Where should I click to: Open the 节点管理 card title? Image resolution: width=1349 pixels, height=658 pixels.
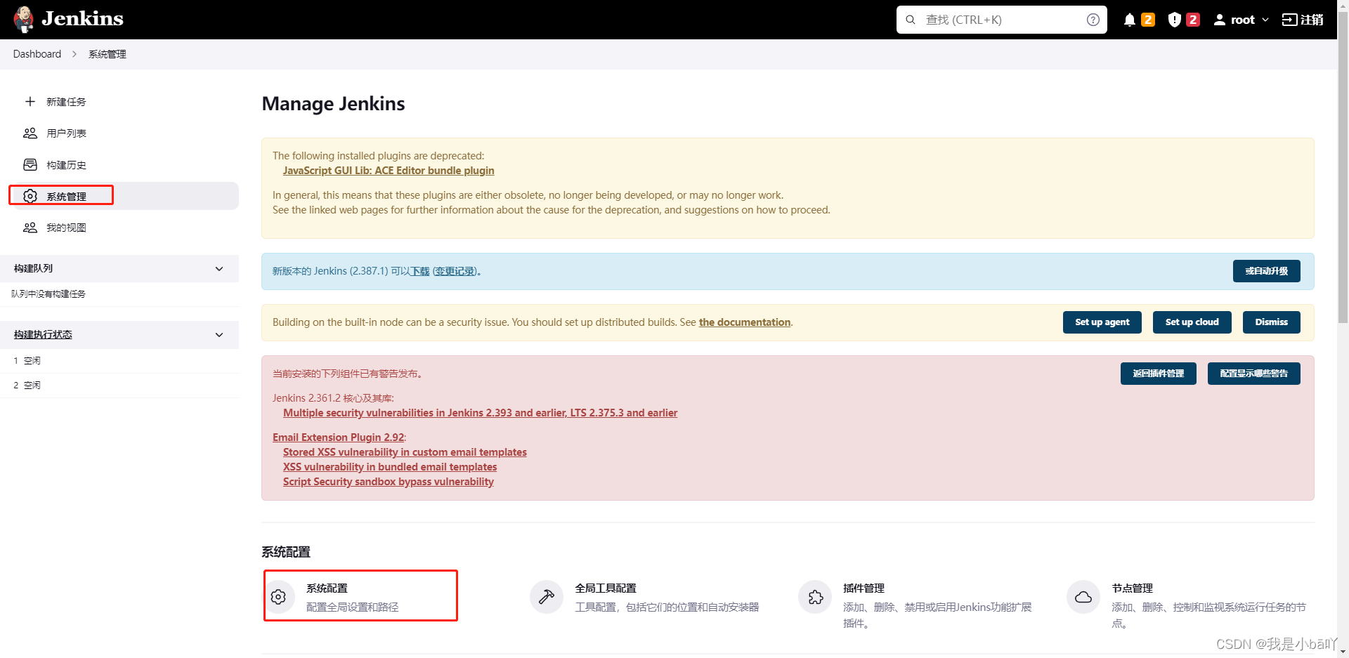(x=1132, y=588)
